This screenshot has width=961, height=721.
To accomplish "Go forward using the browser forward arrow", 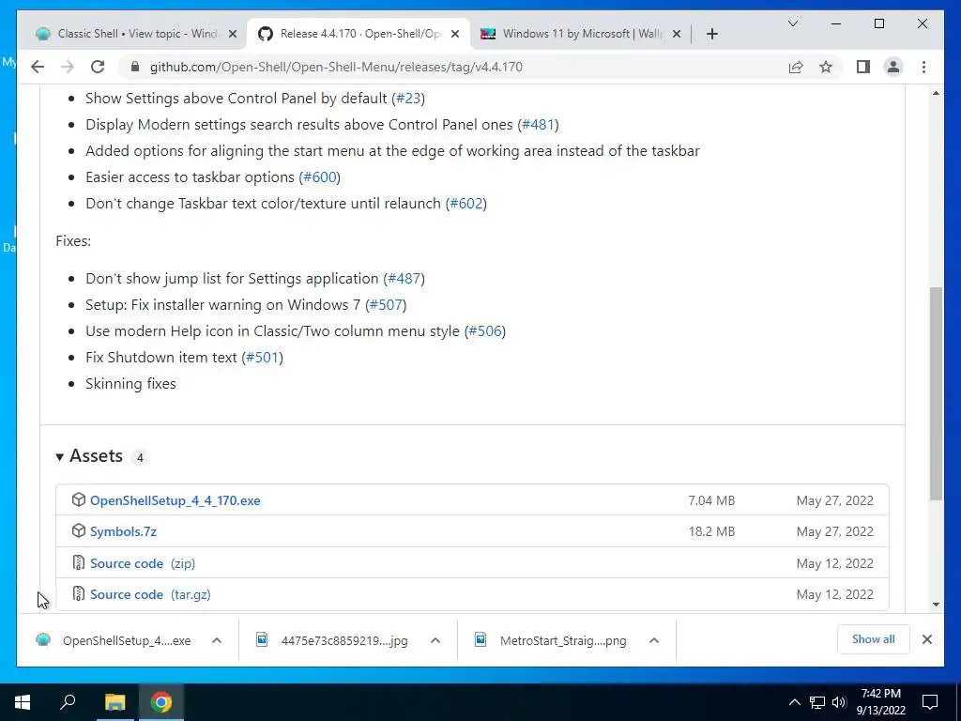I will tap(68, 67).
